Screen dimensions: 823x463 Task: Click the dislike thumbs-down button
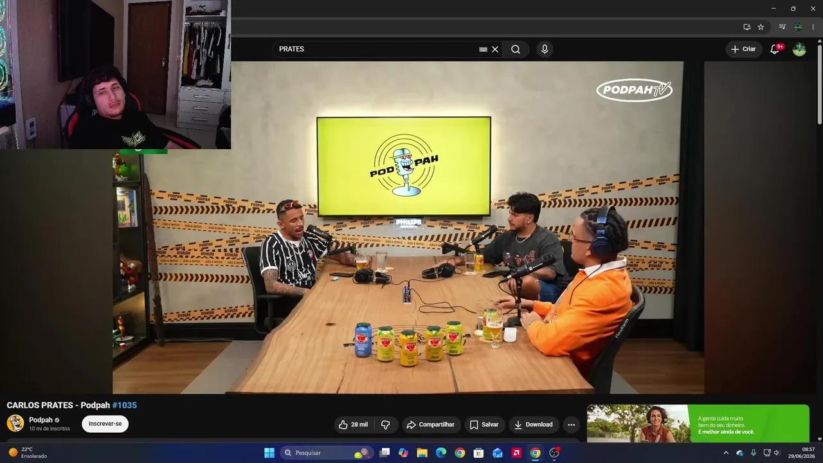pyautogui.click(x=386, y=424)
